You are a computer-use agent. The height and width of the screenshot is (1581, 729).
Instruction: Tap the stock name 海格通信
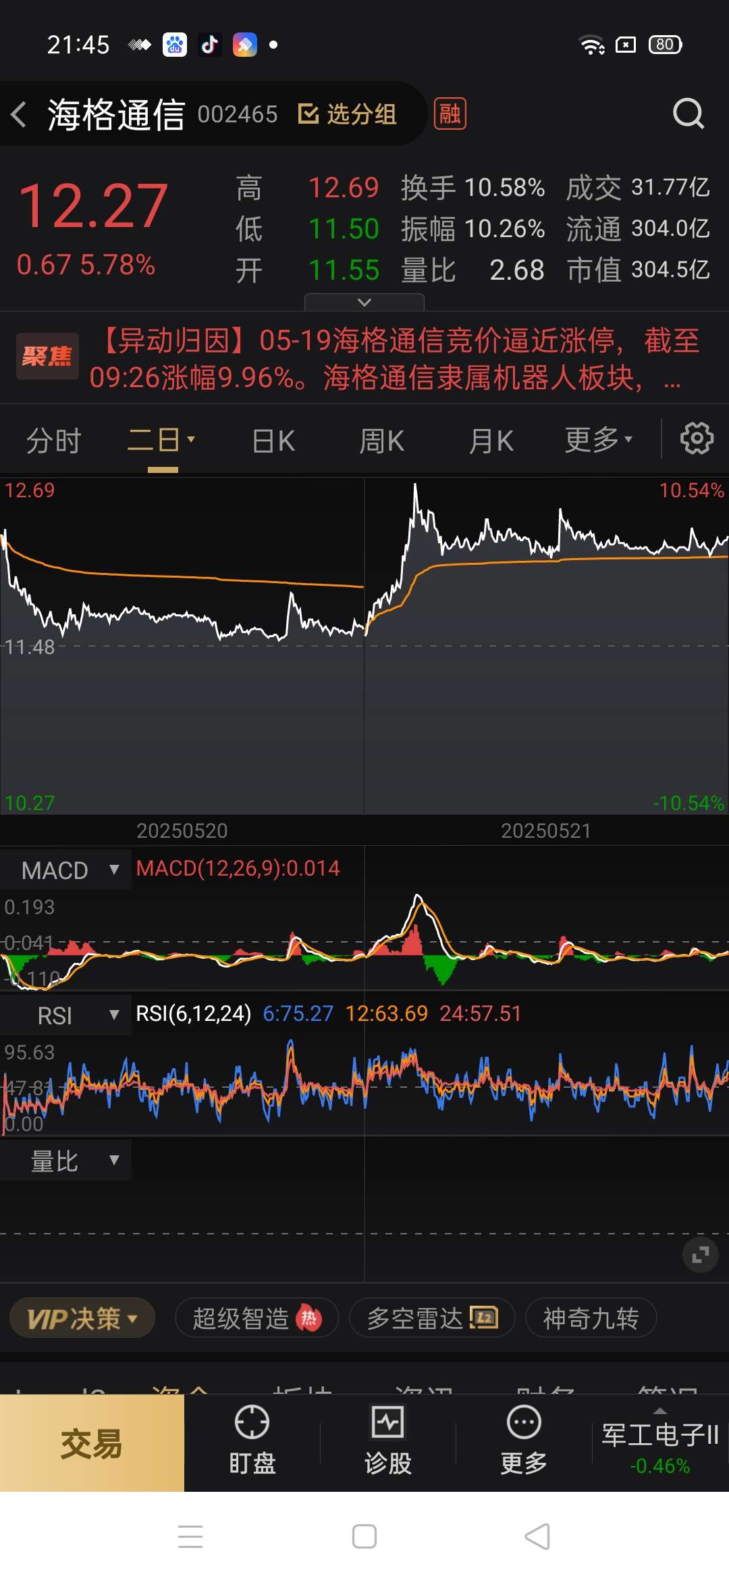click(116, 114)
